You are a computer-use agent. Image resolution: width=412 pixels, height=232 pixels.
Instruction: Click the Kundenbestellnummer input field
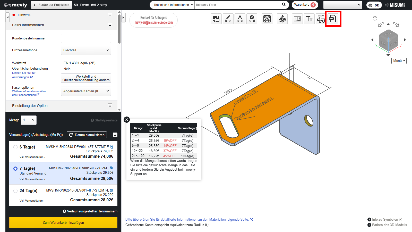[x=86, y=38]
